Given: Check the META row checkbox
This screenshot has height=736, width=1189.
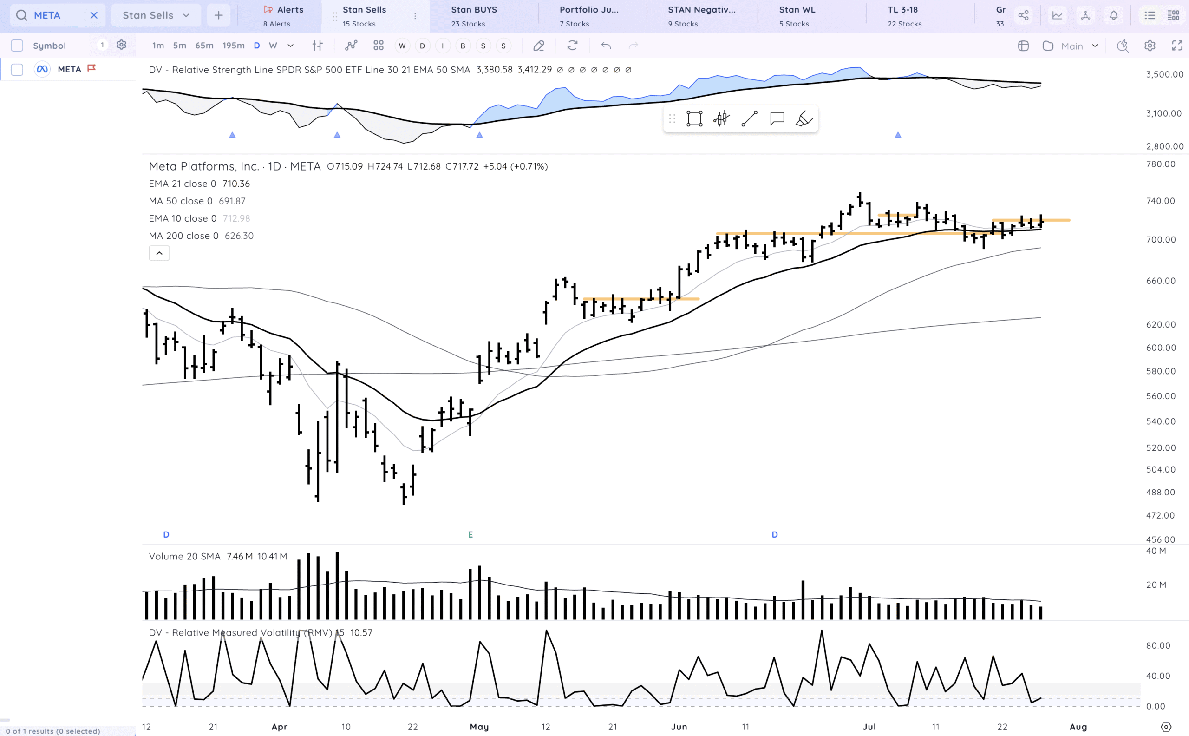Looking at the screenshot, I should pyautogui.click(x=17, y=70).
